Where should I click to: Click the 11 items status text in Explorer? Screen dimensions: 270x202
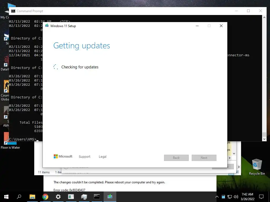point(44,172)
